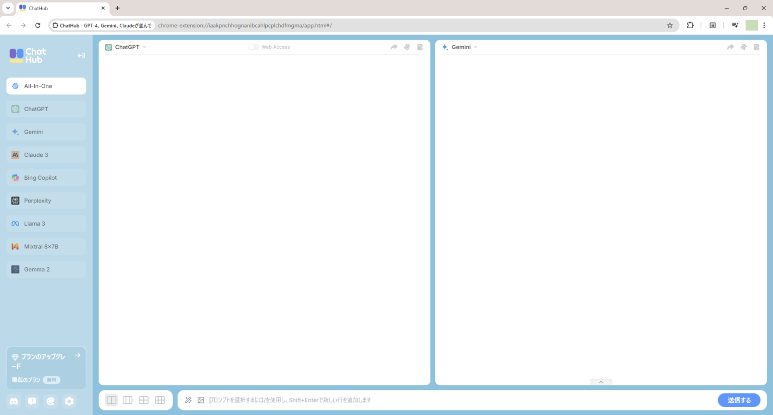The width and height of the screenshot is (773, 415).
Task: Open the theme palette icon
Action: coord(51,401)
